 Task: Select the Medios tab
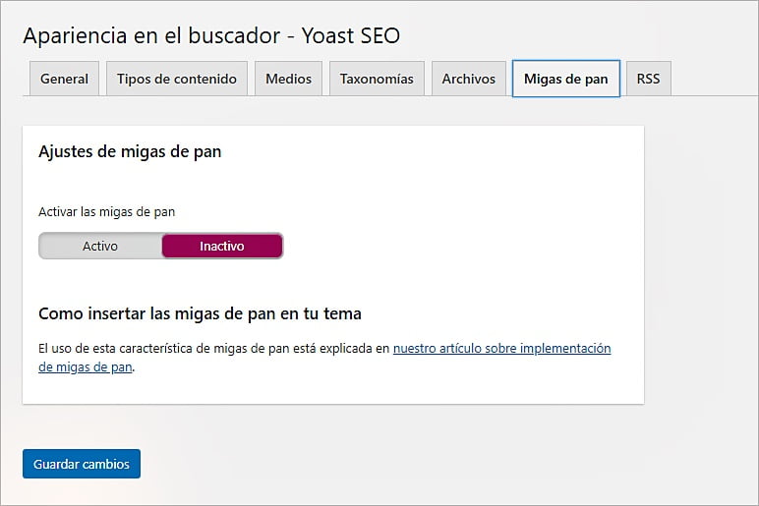click(288, 79)
